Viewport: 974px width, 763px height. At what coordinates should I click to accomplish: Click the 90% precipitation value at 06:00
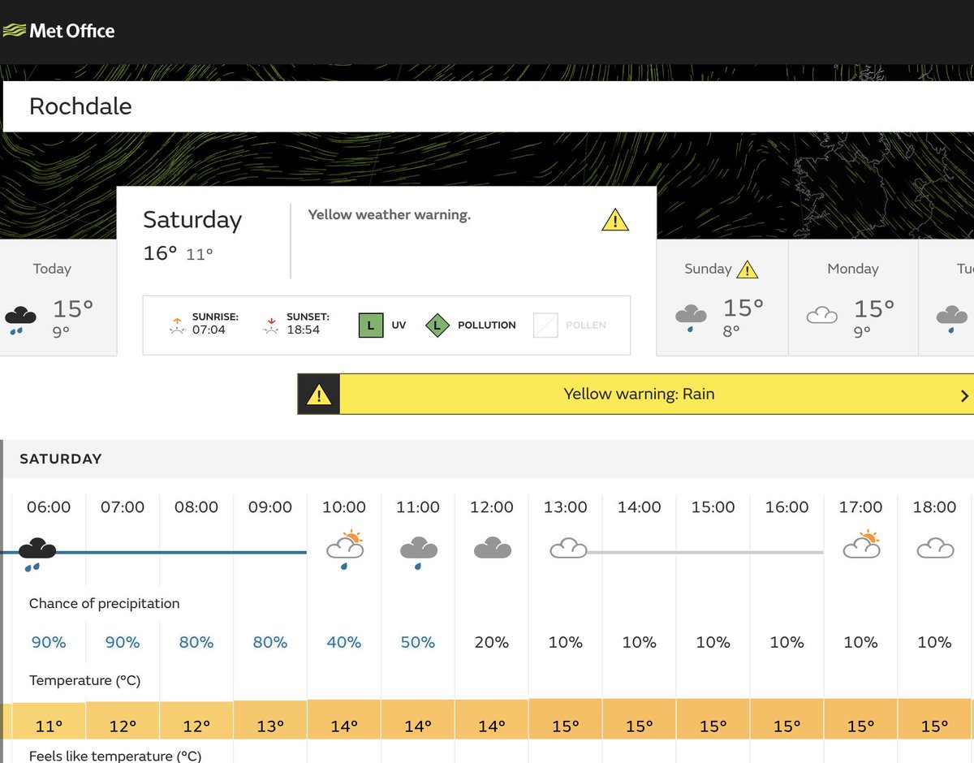pyautogui.click(x=49, y=642)
